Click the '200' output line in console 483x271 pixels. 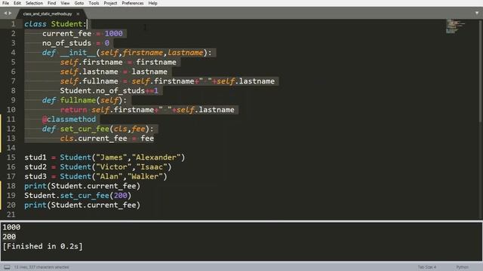pyautogui.click(x=9, y=237)
